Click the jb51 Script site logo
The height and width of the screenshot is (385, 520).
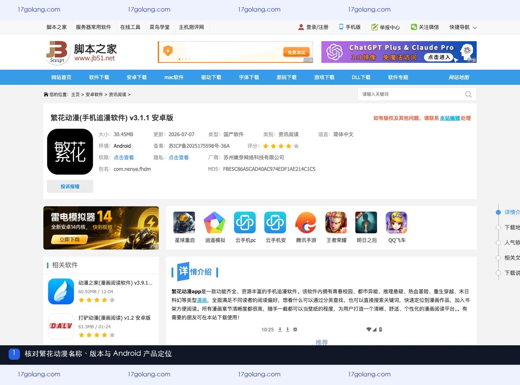[x=57, y=52]
